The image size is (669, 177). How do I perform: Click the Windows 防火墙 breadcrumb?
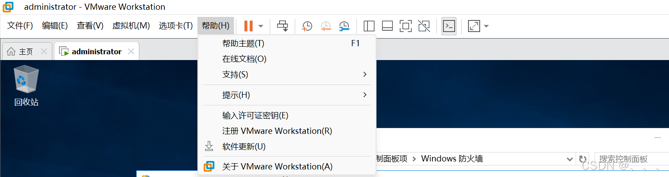pyautogui.click(x=452, y=159)
